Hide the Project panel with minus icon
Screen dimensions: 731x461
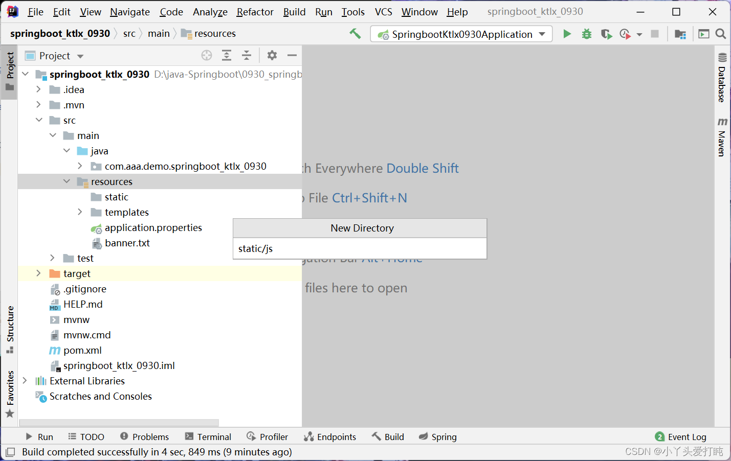tap(292, 55)
